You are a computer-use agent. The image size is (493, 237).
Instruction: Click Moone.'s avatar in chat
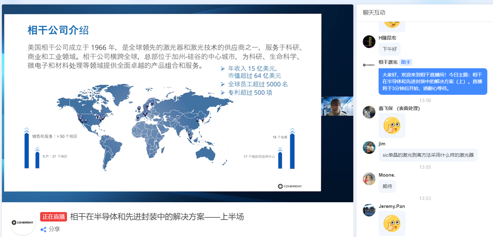pyautogui.click(x=369, y=179)
